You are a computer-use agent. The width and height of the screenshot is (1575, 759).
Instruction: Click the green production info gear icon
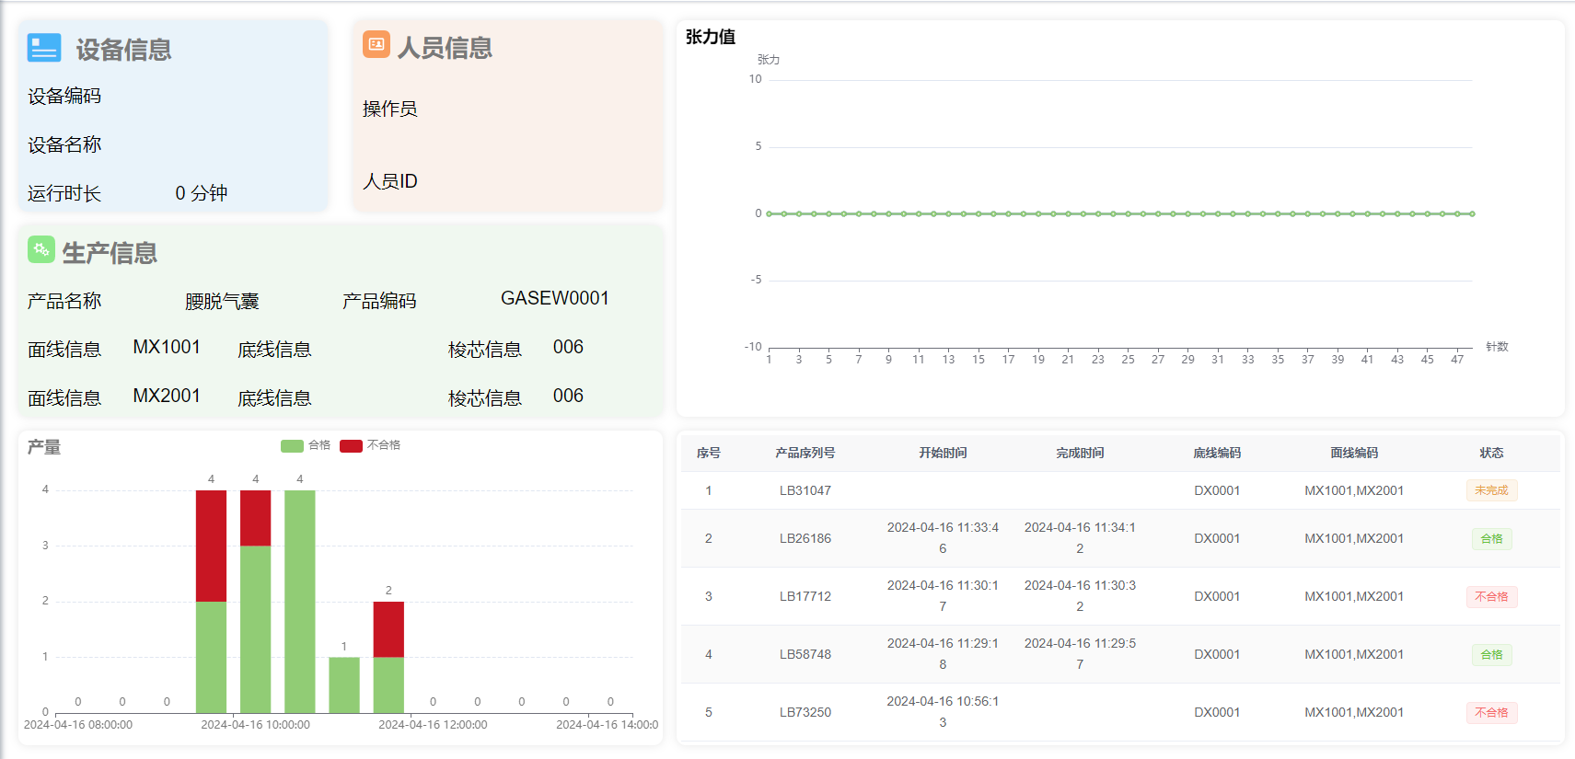click(x=41, y=249)
